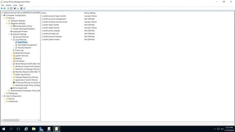The width and height of the screenshot is (235, 132).
Task: Expand Preferences under Computer Configuration
Action: 5,93
